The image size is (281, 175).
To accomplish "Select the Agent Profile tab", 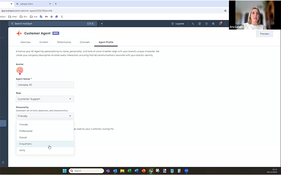I will [106, 42].
